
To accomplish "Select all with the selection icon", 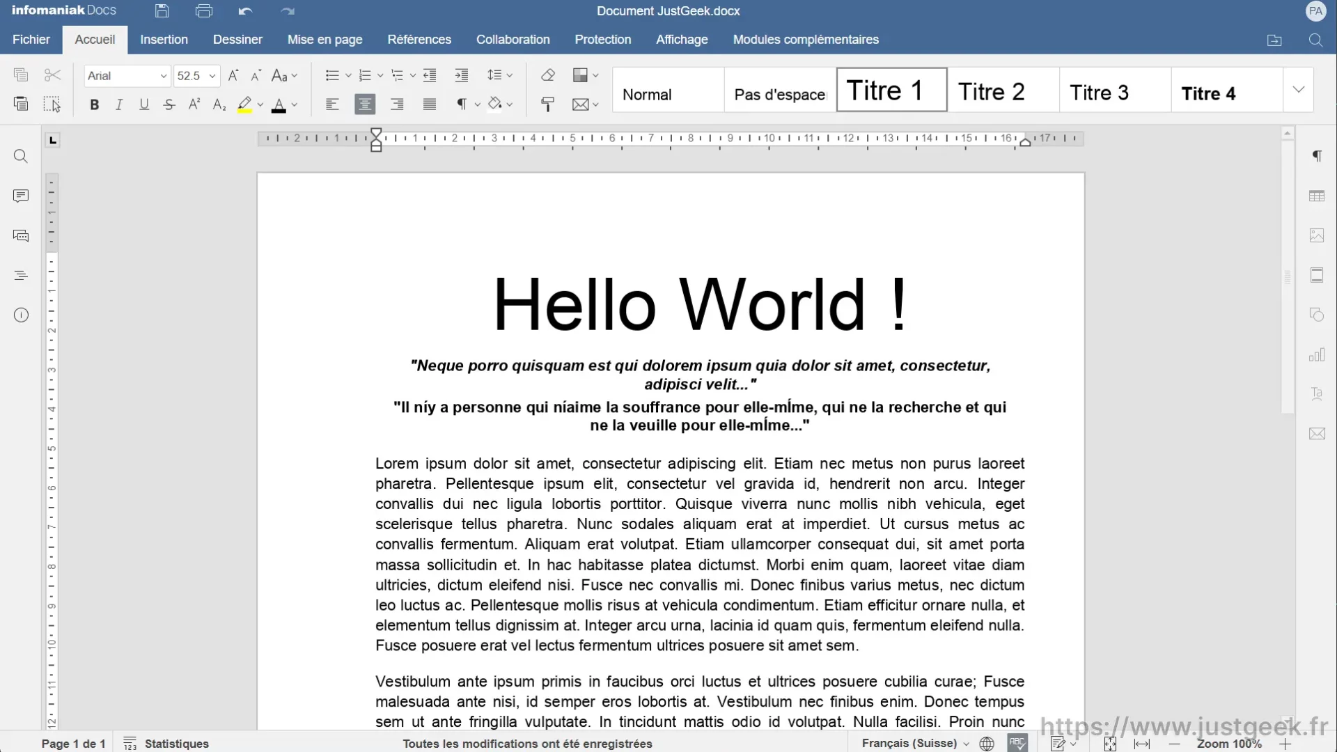I will (53, 104).
